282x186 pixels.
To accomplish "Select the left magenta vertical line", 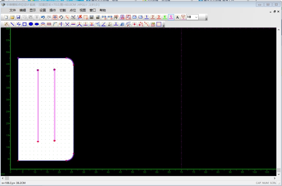I will point(38,106).
